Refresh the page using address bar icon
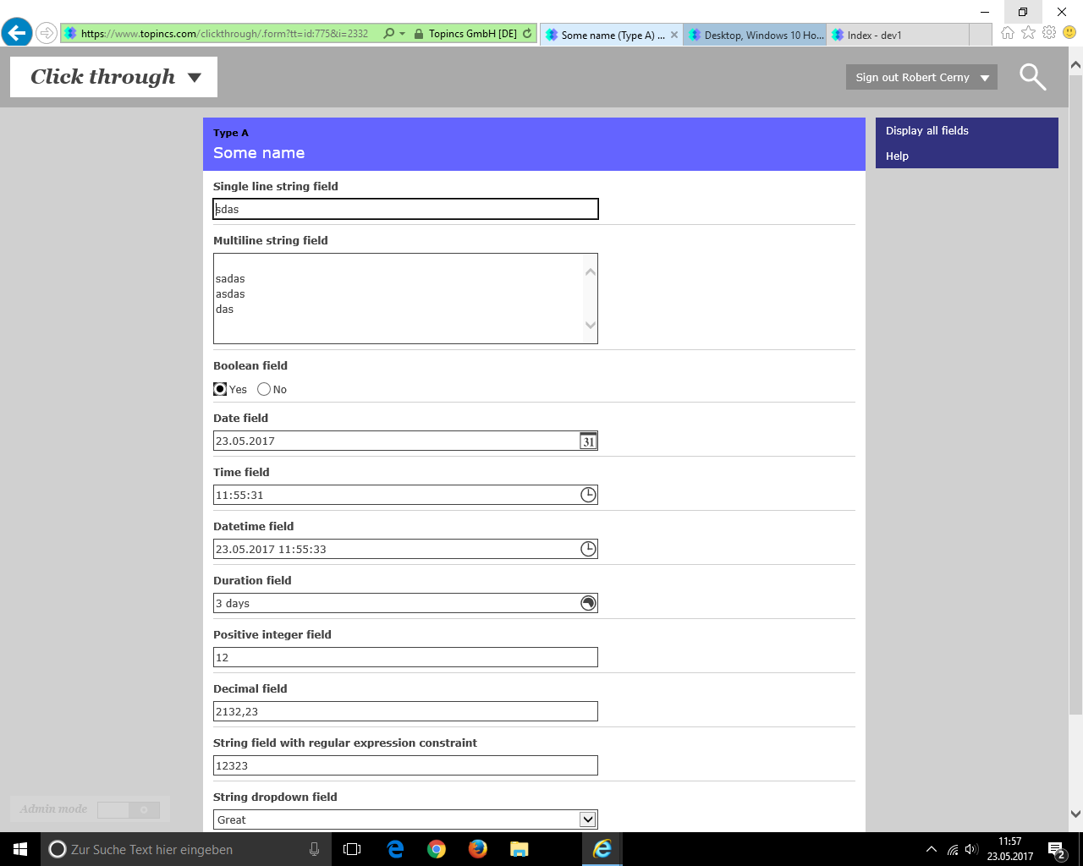Image resolution: width=1083 pixels, height=866 pixels. click(x=527, y=34)
